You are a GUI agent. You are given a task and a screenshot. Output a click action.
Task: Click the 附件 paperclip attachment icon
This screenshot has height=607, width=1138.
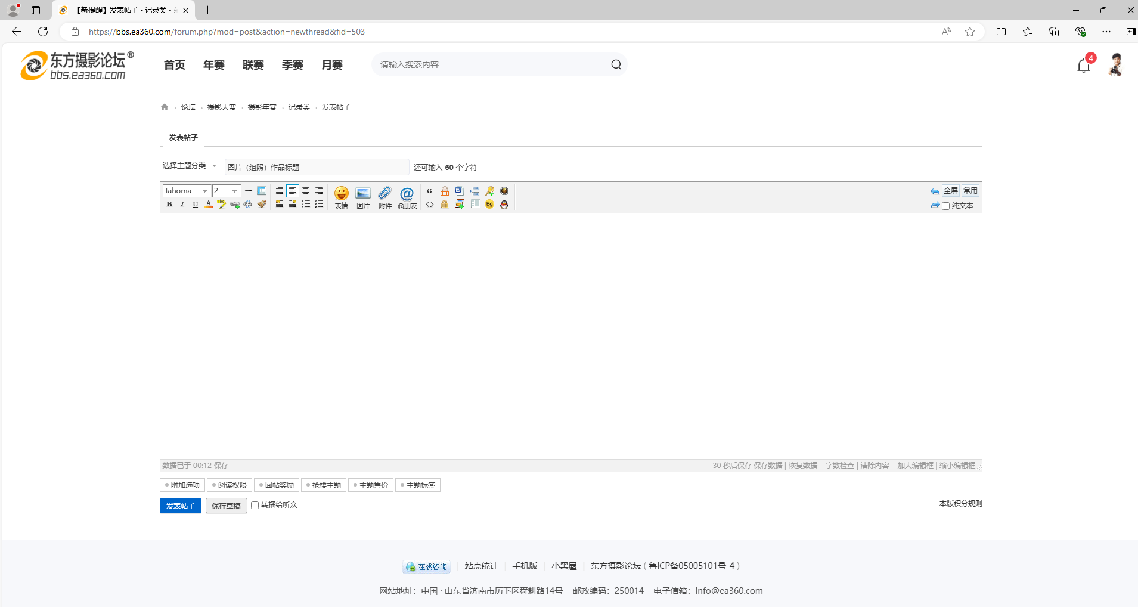point(385,197)
